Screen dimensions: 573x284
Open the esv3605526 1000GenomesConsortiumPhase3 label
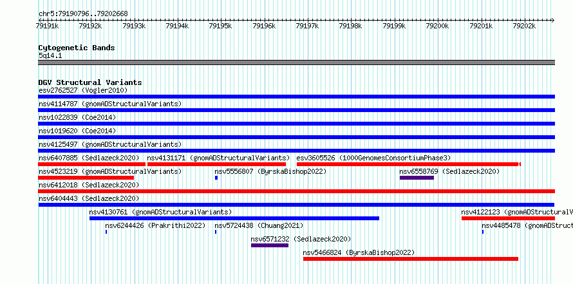click(x=374, y=158)
